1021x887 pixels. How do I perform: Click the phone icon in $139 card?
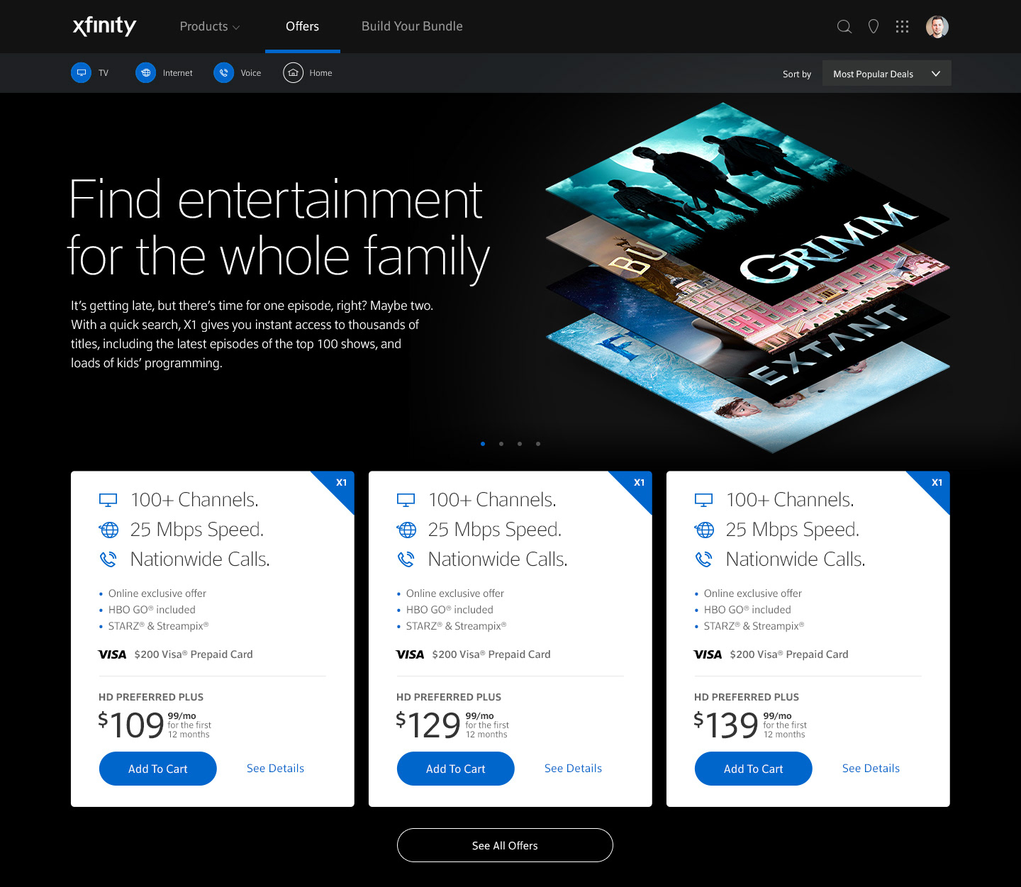point(703,559)
